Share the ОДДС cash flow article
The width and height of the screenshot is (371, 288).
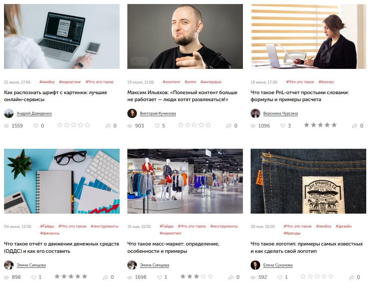105,277
